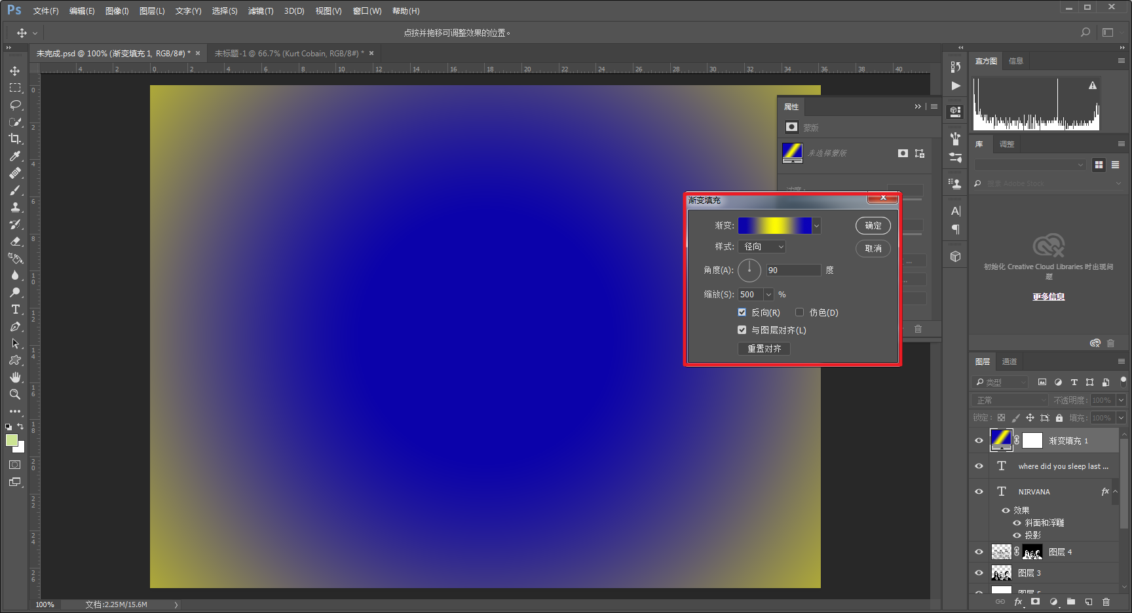Hide the 图层 4 layer
The width and height of the screenshot is (1132, 613).
click(x=979, y=552)
